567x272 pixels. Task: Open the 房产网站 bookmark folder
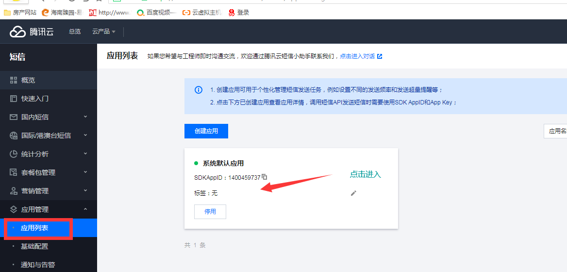coord(20,13)
